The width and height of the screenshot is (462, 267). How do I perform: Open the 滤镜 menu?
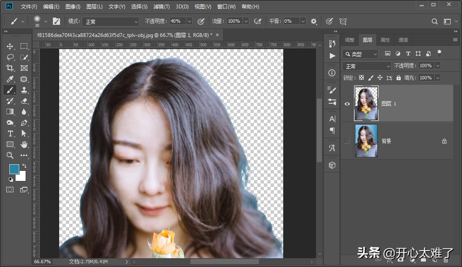point(162,6)
